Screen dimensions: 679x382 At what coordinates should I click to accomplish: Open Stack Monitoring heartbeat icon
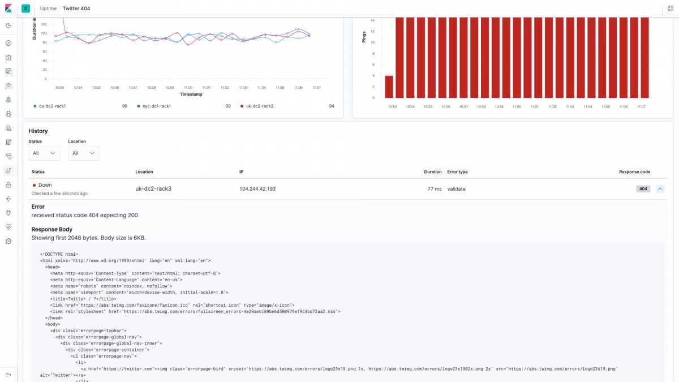coord(8,227)
